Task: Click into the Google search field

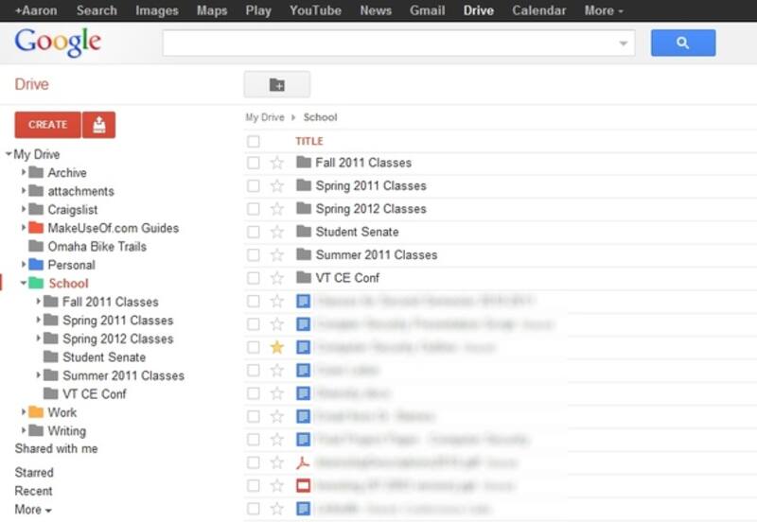Action: pos(388,43)
